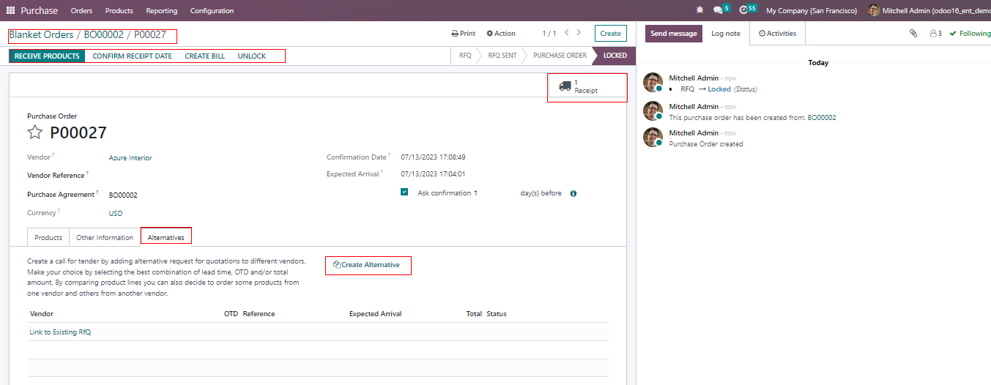Screen dimensions: 991x385
Task: Open the apps grid menu icon
Action: 10,10
